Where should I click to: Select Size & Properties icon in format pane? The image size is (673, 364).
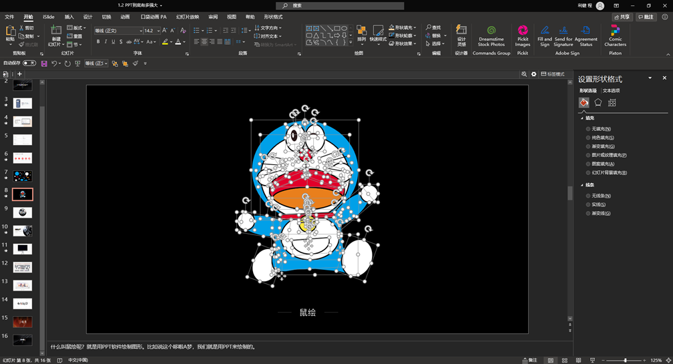click(612, 103)
